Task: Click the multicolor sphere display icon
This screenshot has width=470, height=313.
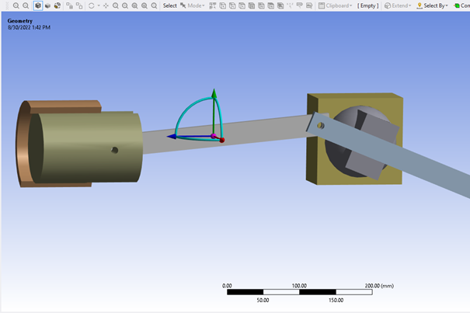Action: coord(57,5)
